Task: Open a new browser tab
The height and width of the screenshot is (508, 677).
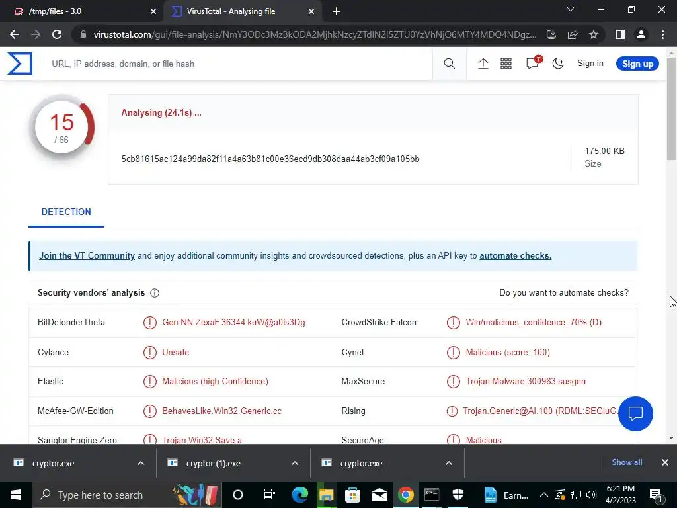Action: coord(337,12)
